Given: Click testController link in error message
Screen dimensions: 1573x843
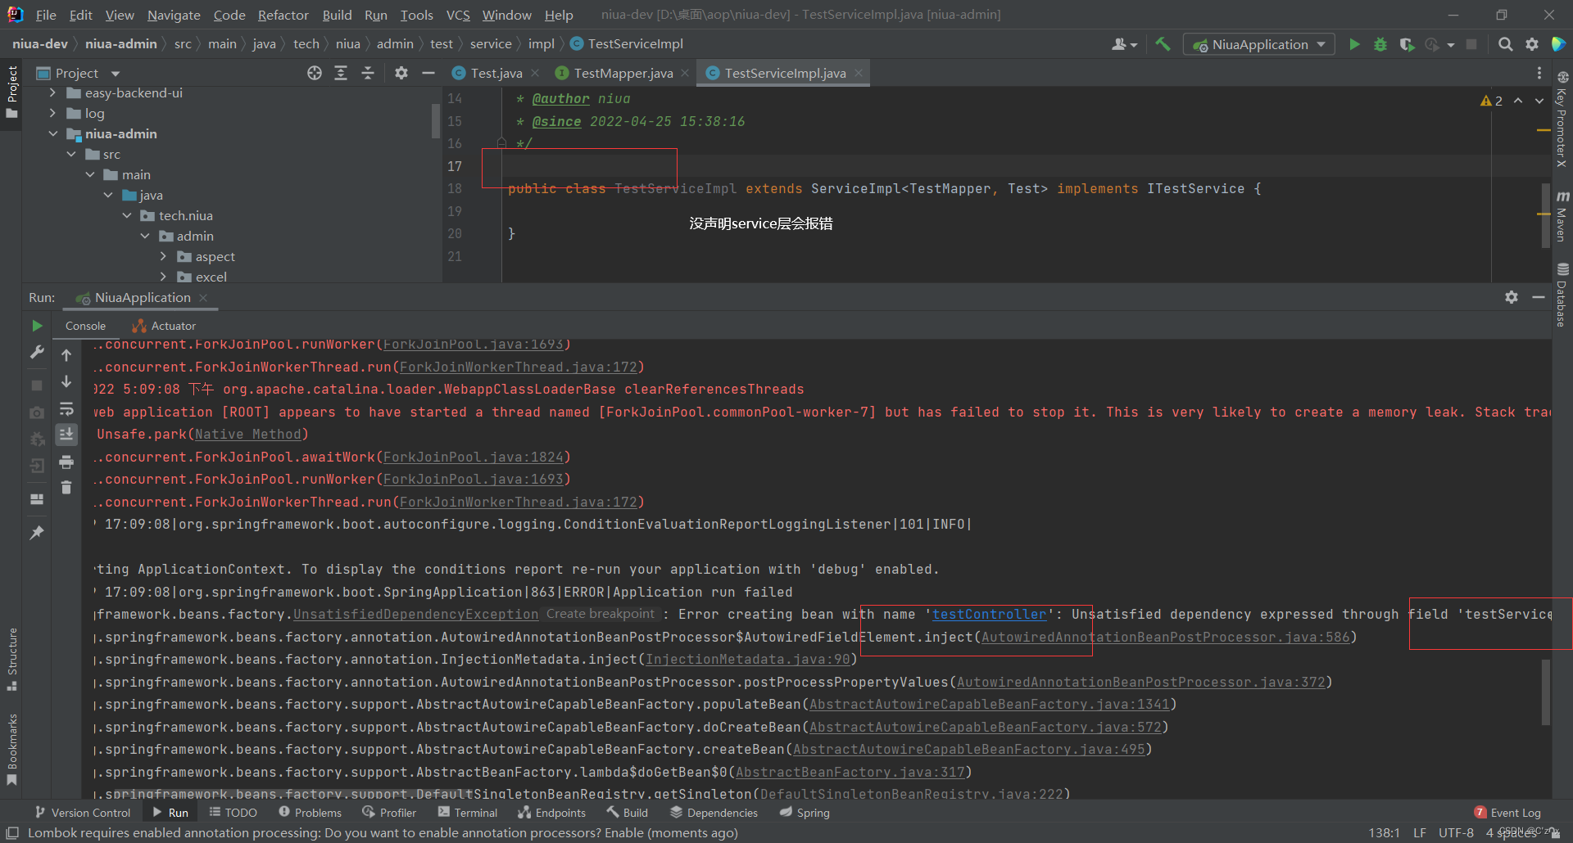Looking at the screenshot, I should pos(989,615).
